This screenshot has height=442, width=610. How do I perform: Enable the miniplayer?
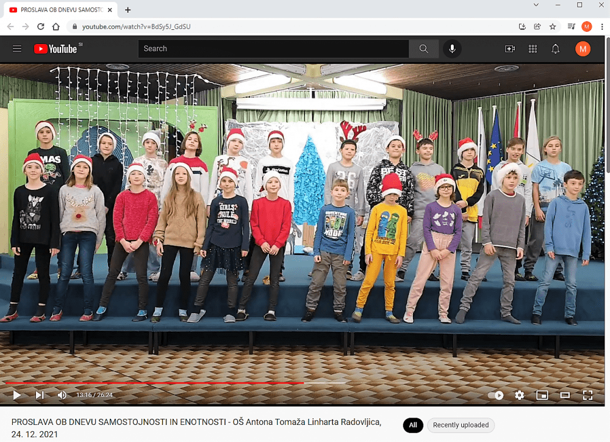(542, 395)
